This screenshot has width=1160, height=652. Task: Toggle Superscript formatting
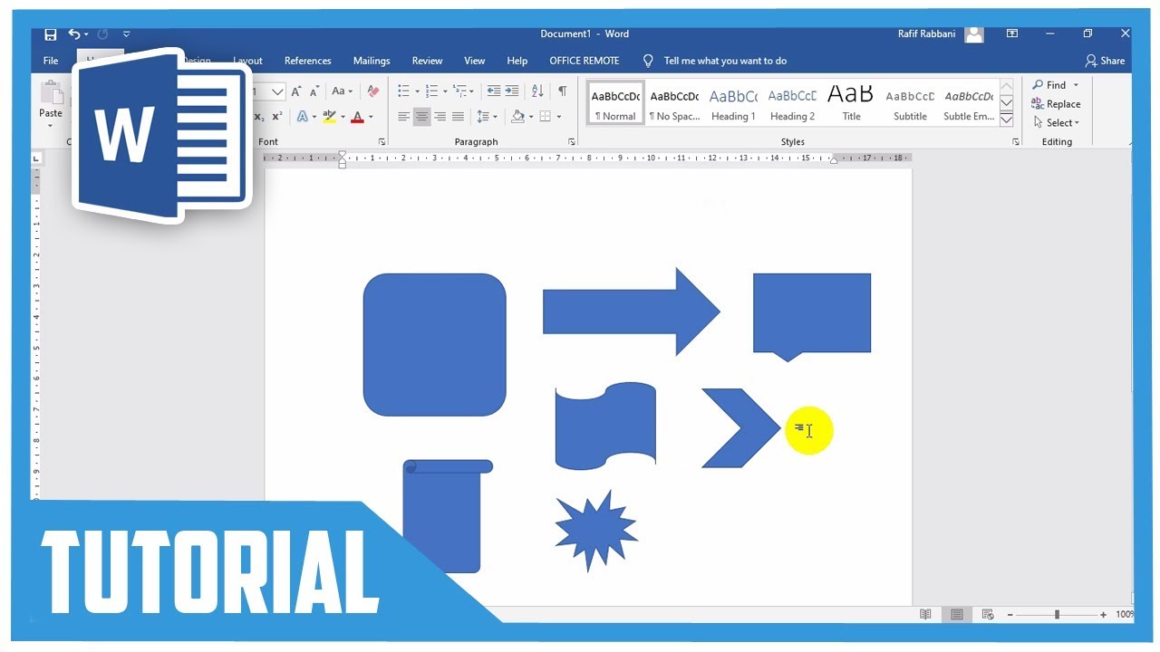point(277,117)
